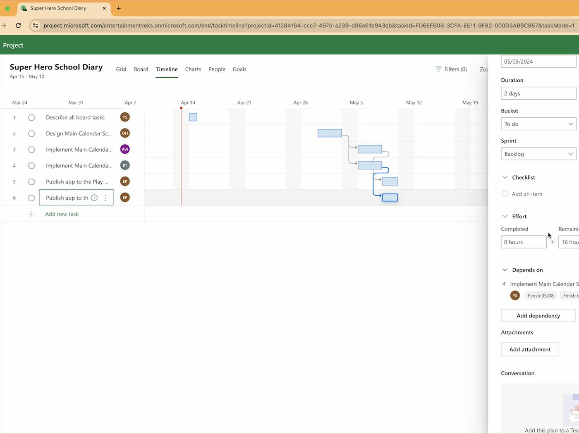
Task: Collapse the Effort section
Action: tap(505, 216)
